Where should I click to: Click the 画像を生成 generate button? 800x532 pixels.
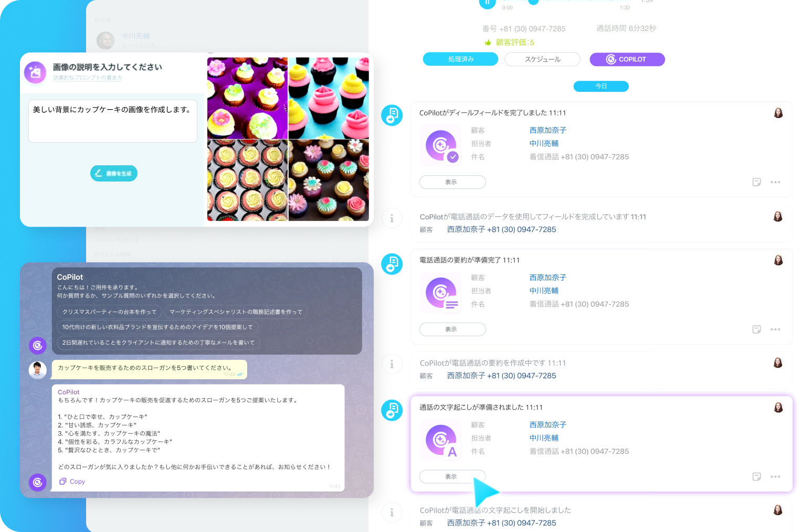tap(114, 173)
